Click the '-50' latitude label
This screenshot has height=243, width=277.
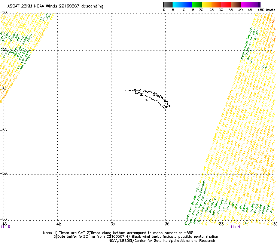pyautogui.click(x=3, y=12)
